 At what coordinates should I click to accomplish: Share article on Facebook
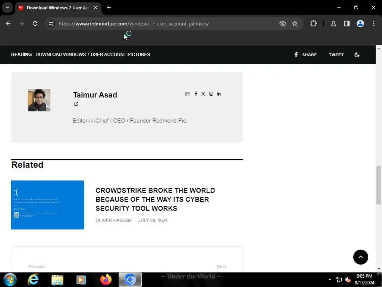(306, 55)
